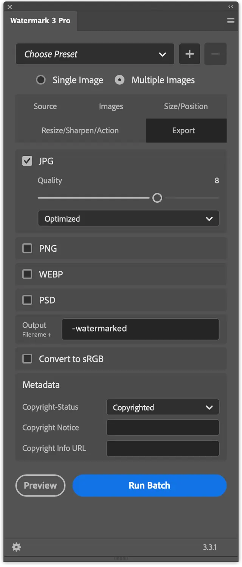Remove preset with the minus button
This screenshot has height=567, width=242.
click(215, 54)
